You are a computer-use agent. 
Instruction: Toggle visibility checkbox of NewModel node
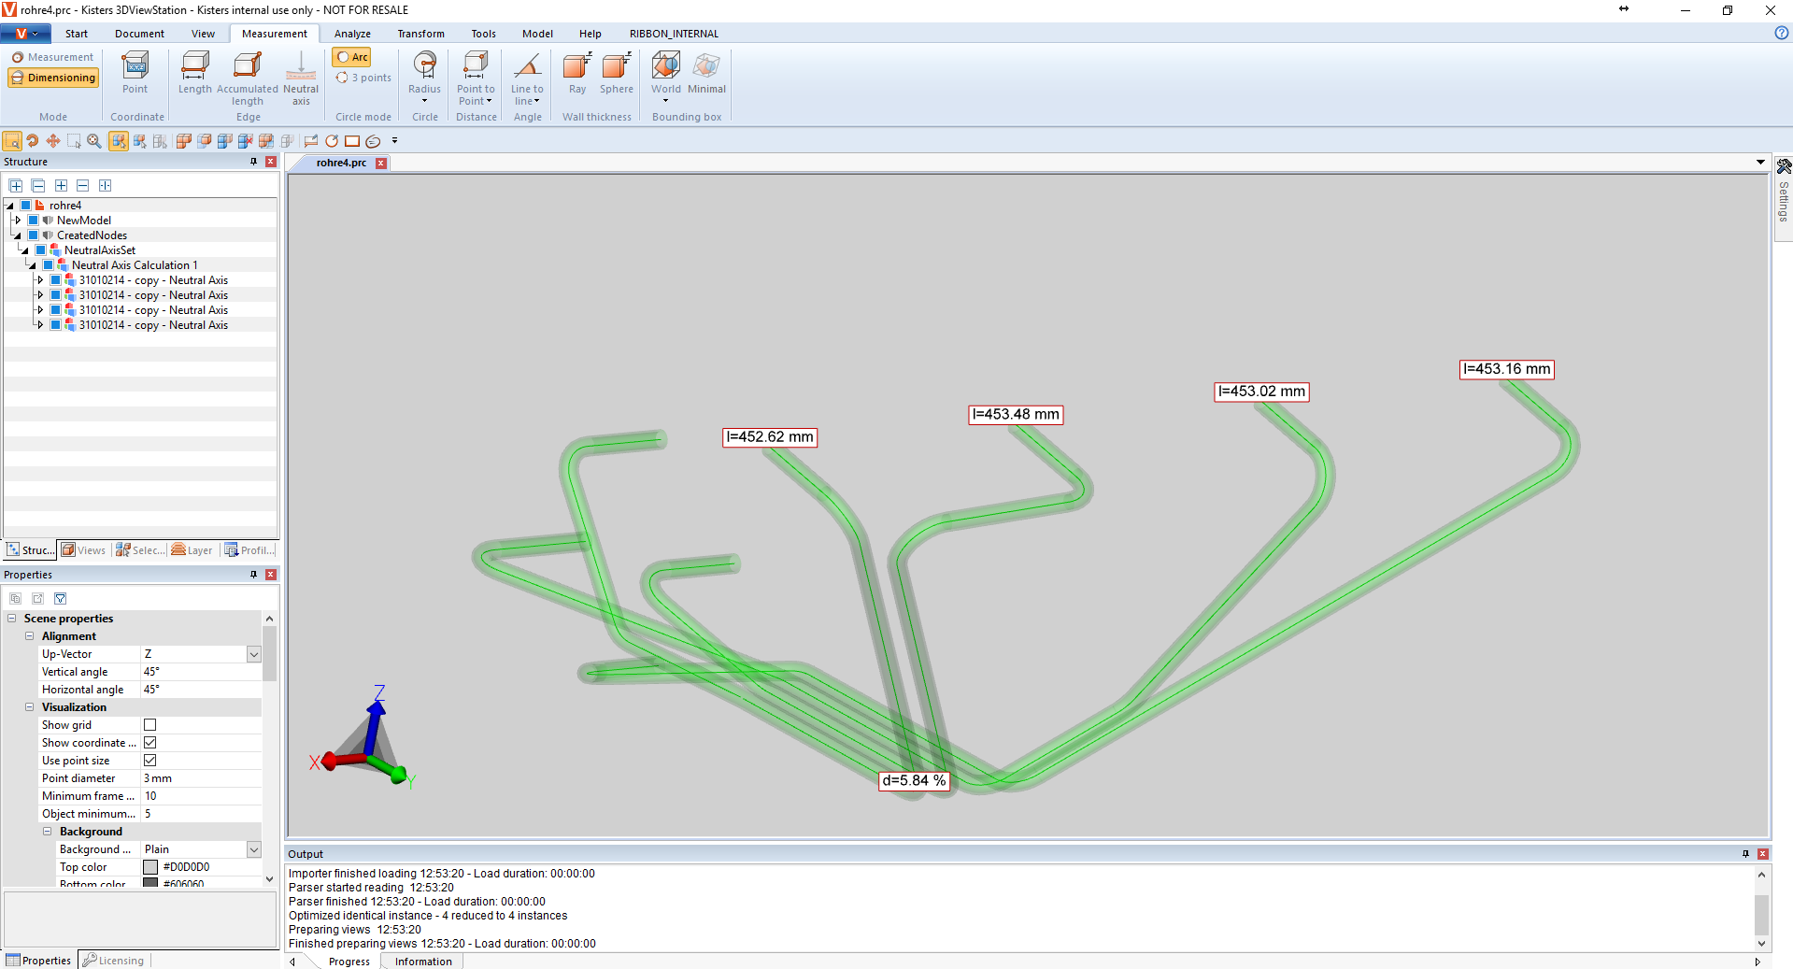33,221
